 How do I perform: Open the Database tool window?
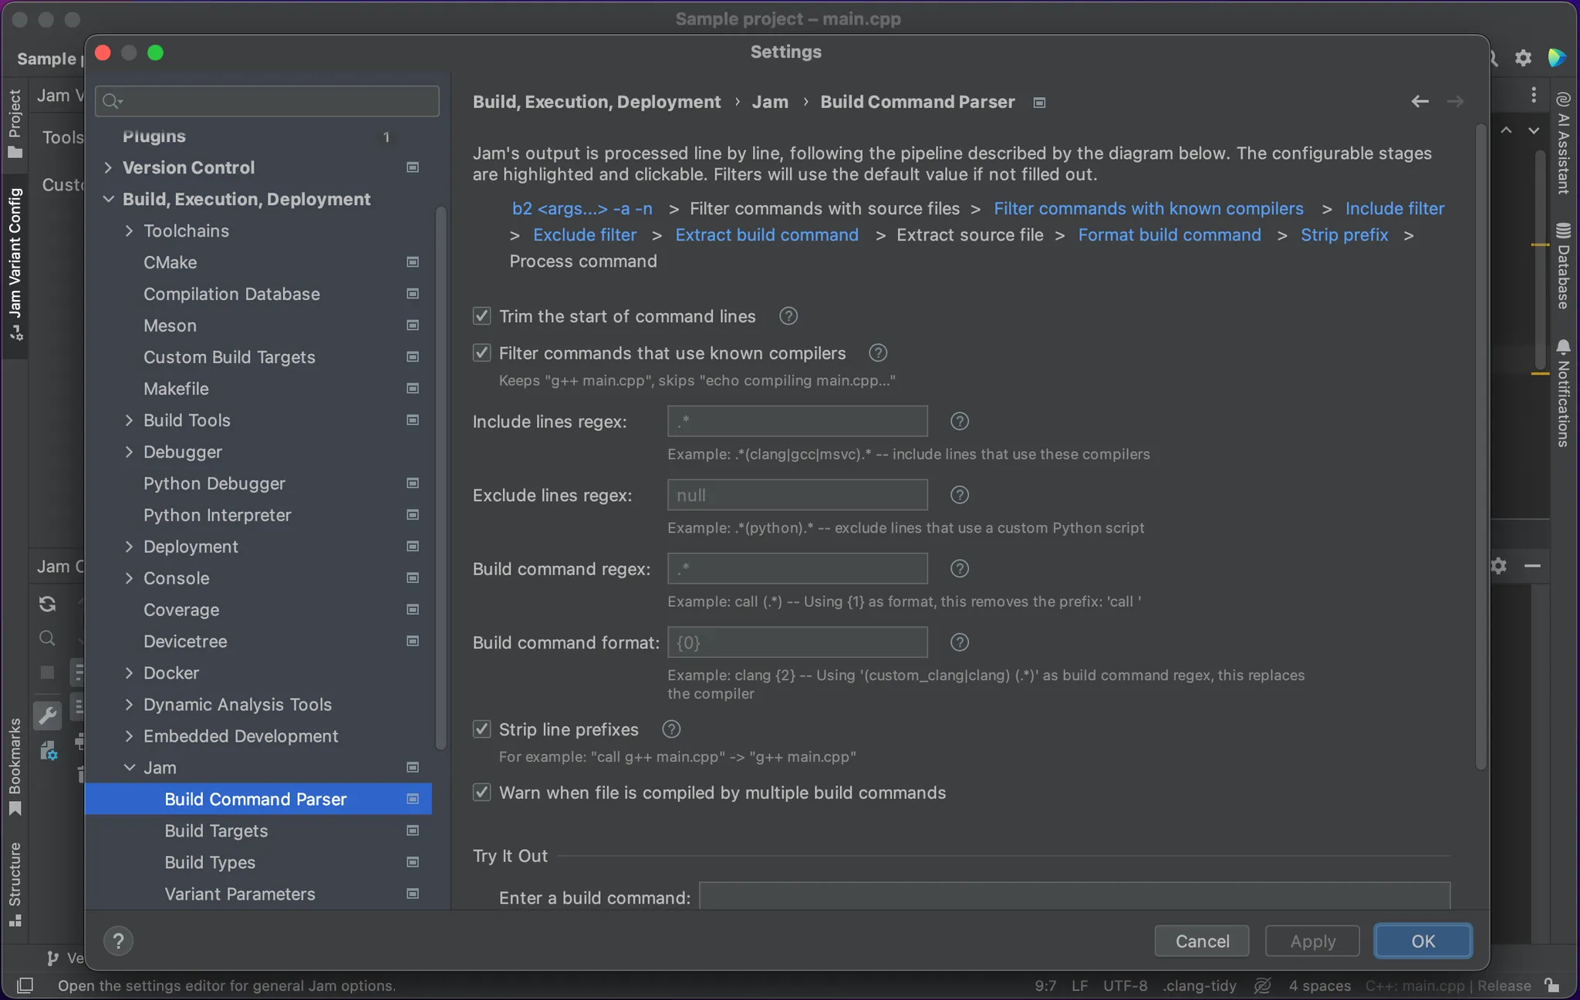coord(1563,266)
